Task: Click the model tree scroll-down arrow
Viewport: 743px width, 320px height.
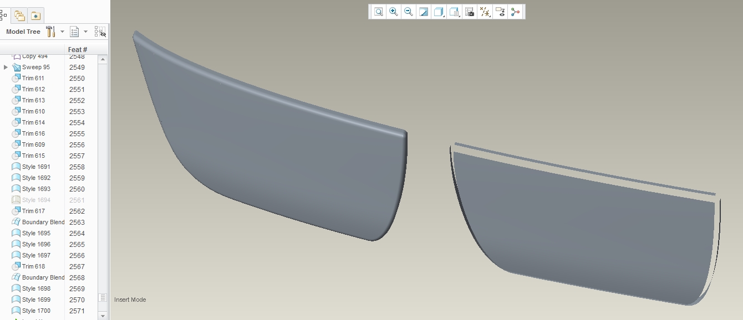Action: click(103, 315)
